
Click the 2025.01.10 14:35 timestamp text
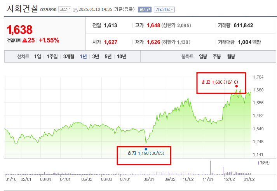click(x=95, y=9)
